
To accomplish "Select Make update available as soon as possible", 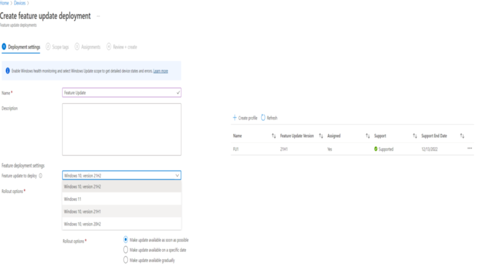I will click(x=125, y=240).
